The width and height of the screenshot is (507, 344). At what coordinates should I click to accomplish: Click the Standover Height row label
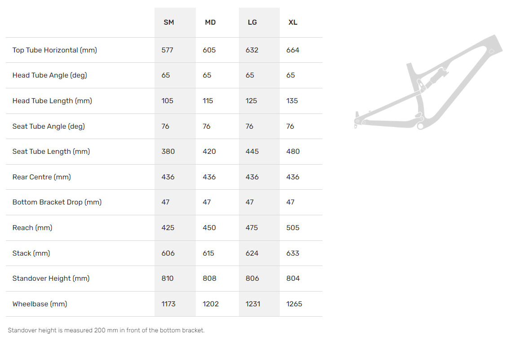51,279
